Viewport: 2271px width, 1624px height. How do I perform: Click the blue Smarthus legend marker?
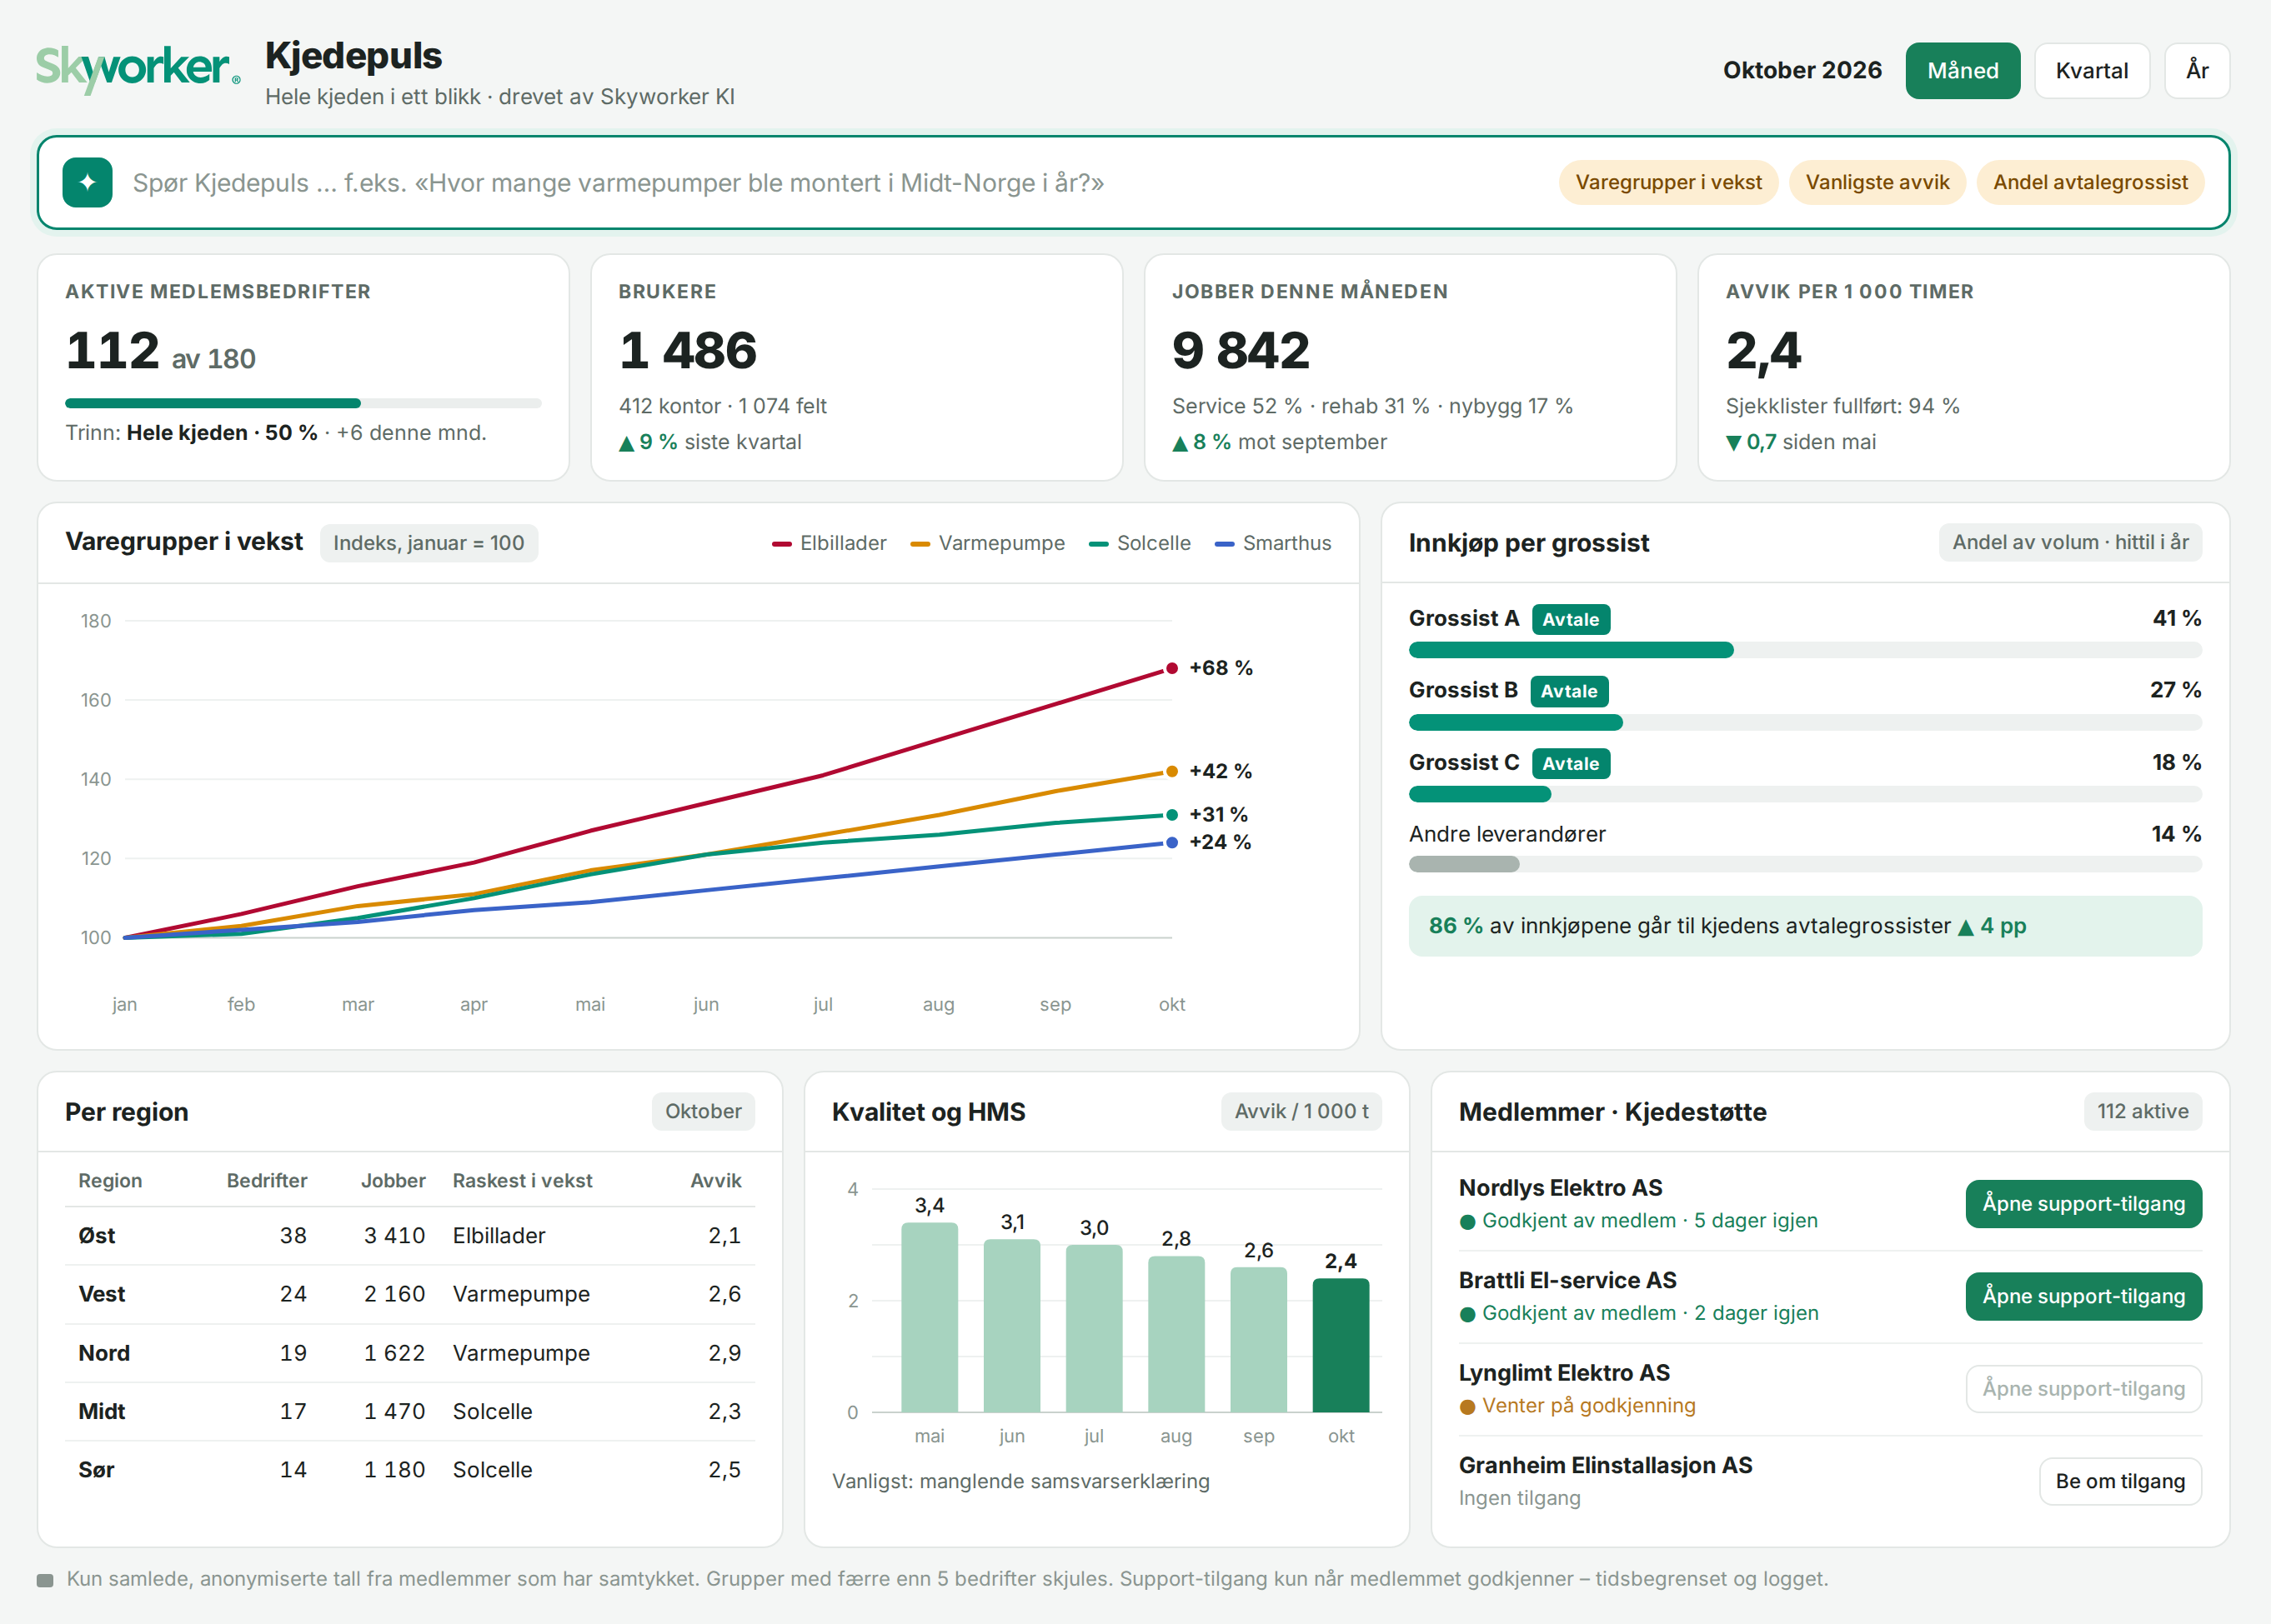pyautogui.click(x=1224, y=544)
